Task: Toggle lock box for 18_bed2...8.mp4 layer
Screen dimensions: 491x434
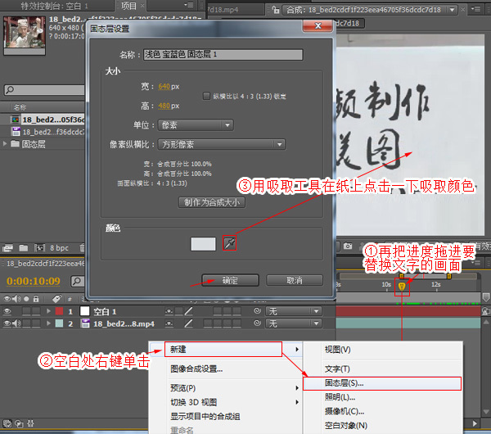Action: [36, 323]
